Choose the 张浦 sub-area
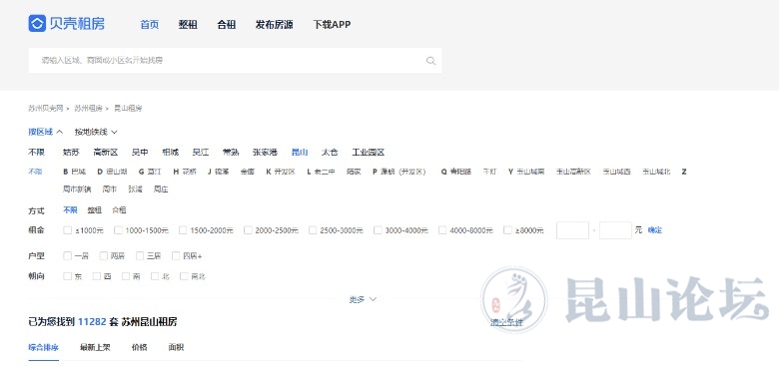Viewport: 779px width, 374px height. click(x=135, y=188)
